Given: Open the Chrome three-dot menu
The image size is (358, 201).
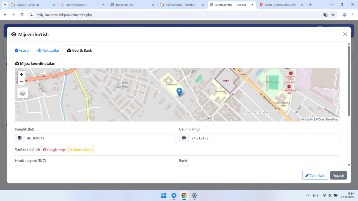Looking at the screenshot, I should 353,15.
